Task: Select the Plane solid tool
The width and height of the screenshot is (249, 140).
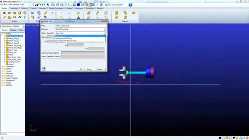Action: pos(25,17)
